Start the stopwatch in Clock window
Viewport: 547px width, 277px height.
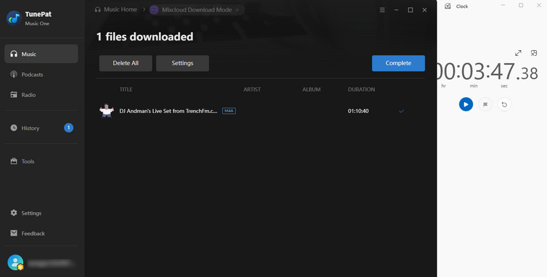pos(466,104)
